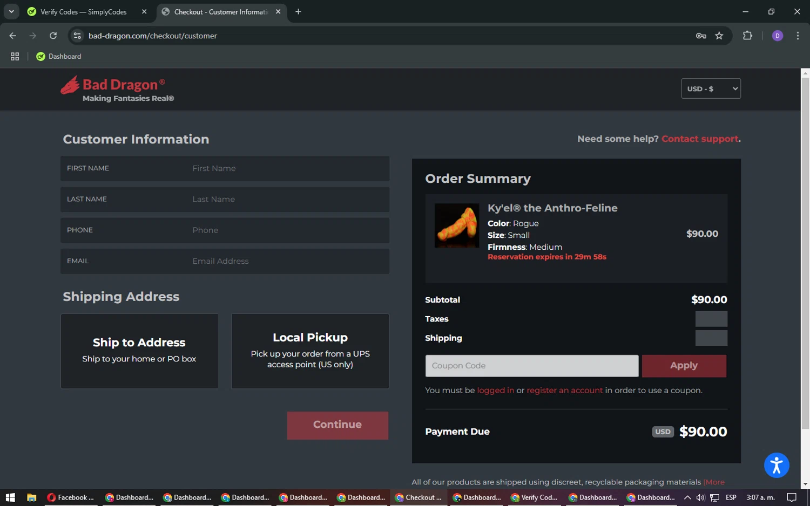Click ESP language indicator

(731, 497)
